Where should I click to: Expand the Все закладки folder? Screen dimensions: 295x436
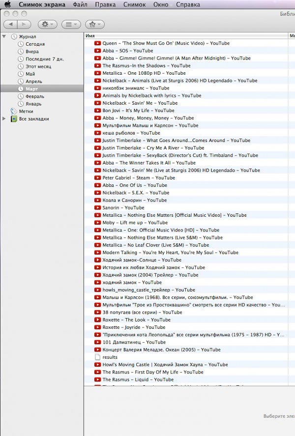pyautogui.click(x=4, y=119)
